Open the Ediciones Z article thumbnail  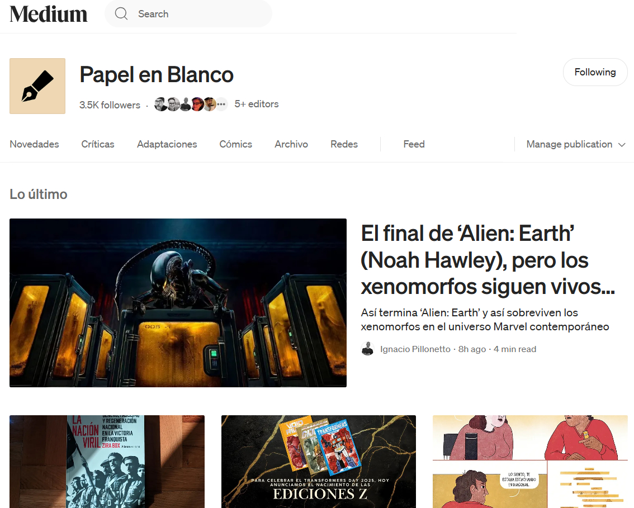(319, 462)
